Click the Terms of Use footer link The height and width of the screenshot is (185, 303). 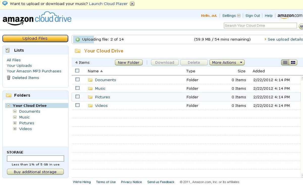point(106,182)
